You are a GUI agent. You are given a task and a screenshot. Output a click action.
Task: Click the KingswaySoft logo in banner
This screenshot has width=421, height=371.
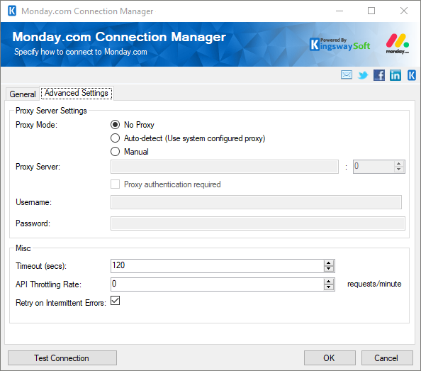tap(339, 45)
